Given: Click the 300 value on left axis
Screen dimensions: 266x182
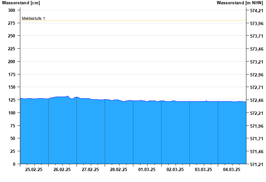Looking at the screenshot, I should (x=12, y=10).
